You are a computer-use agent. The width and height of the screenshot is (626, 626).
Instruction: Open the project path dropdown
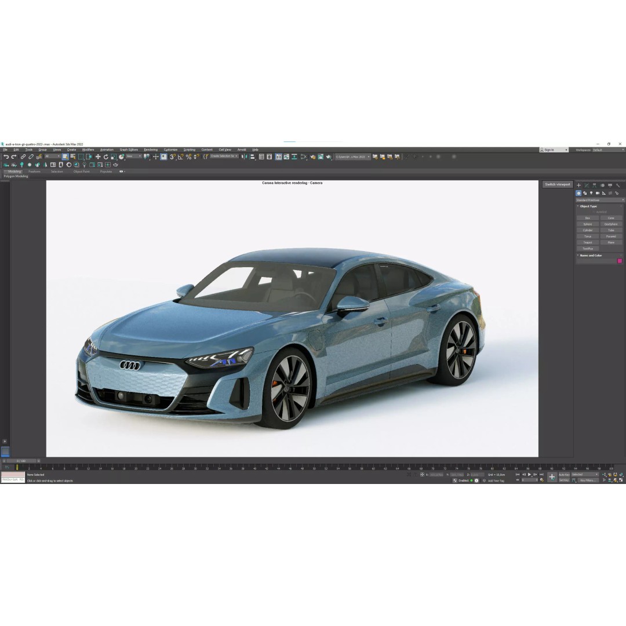353,157
